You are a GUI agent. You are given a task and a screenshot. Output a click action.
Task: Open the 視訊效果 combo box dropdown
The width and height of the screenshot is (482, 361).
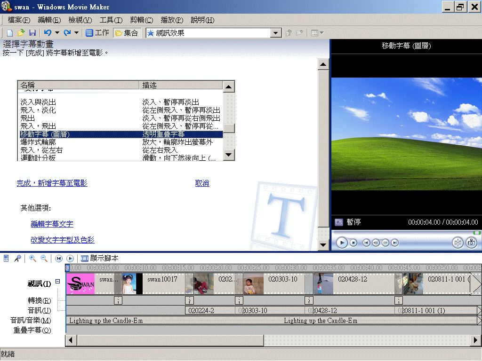(x=275, y=32)
